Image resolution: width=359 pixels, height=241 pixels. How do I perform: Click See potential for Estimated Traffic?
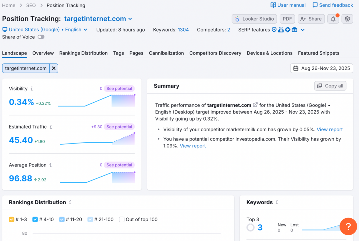tap(119, 127)
